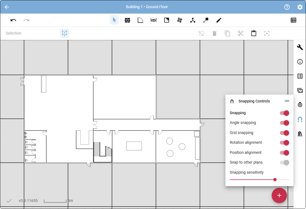Click the deselect all icon
Screen dimensions: 306x209
coord(201,33)
